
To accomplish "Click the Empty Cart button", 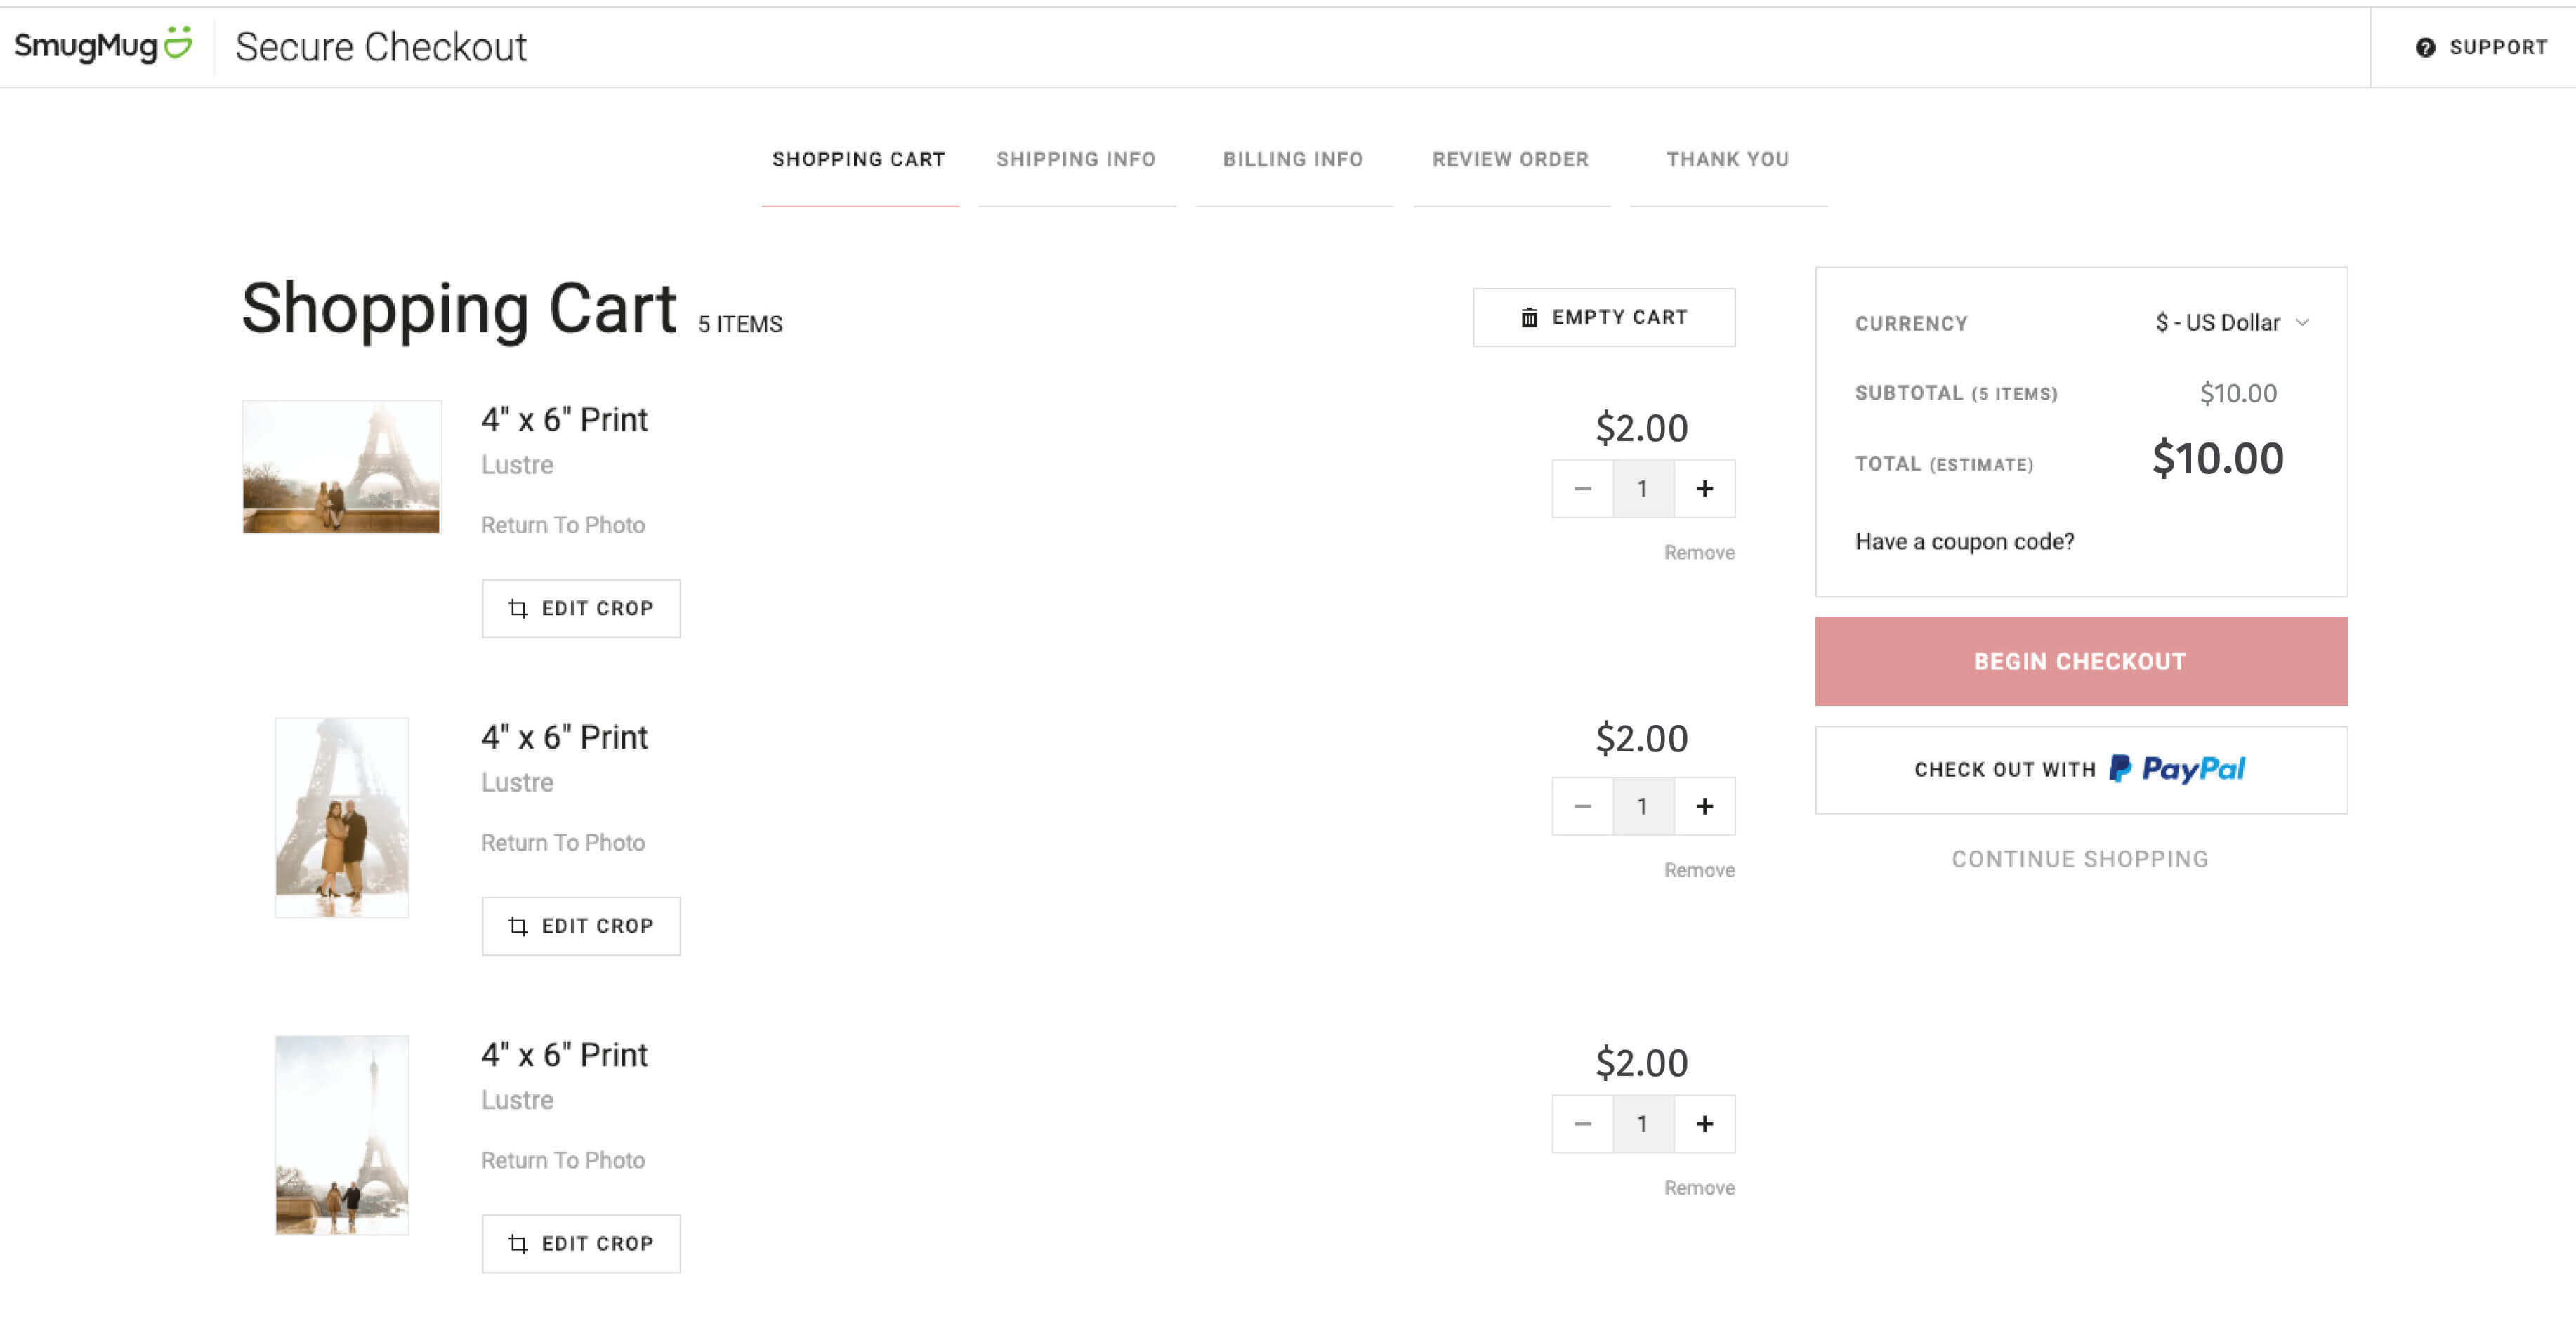I will point(1604,317).
